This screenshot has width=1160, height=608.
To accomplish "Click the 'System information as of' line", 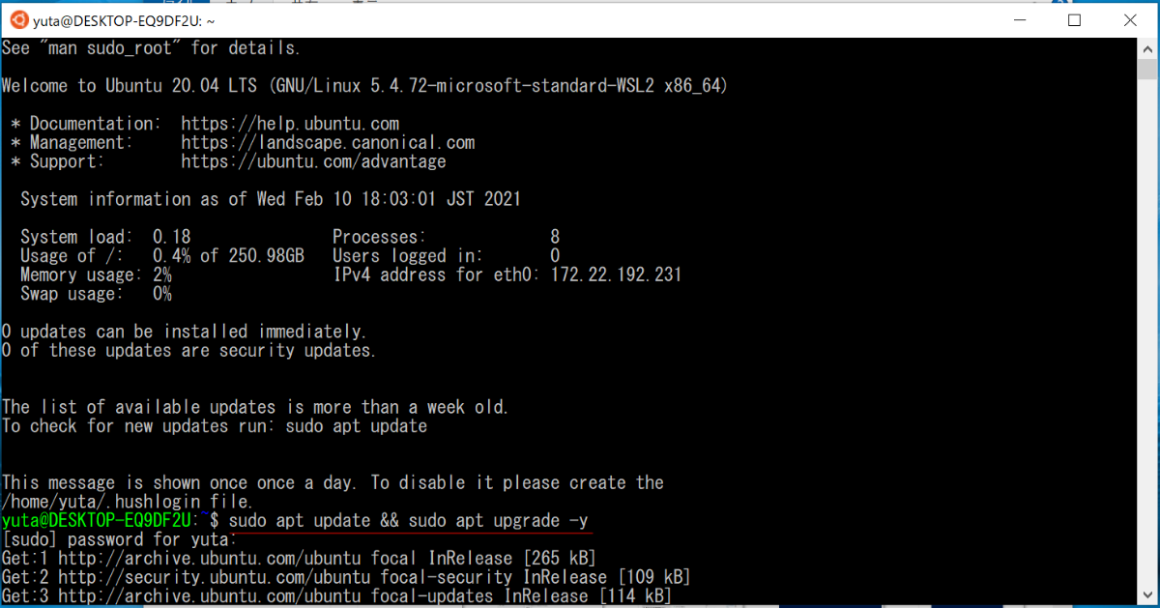I will click(271, 199).
